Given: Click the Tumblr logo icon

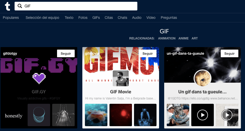Looking at the screenshot, I should [7, 6].
